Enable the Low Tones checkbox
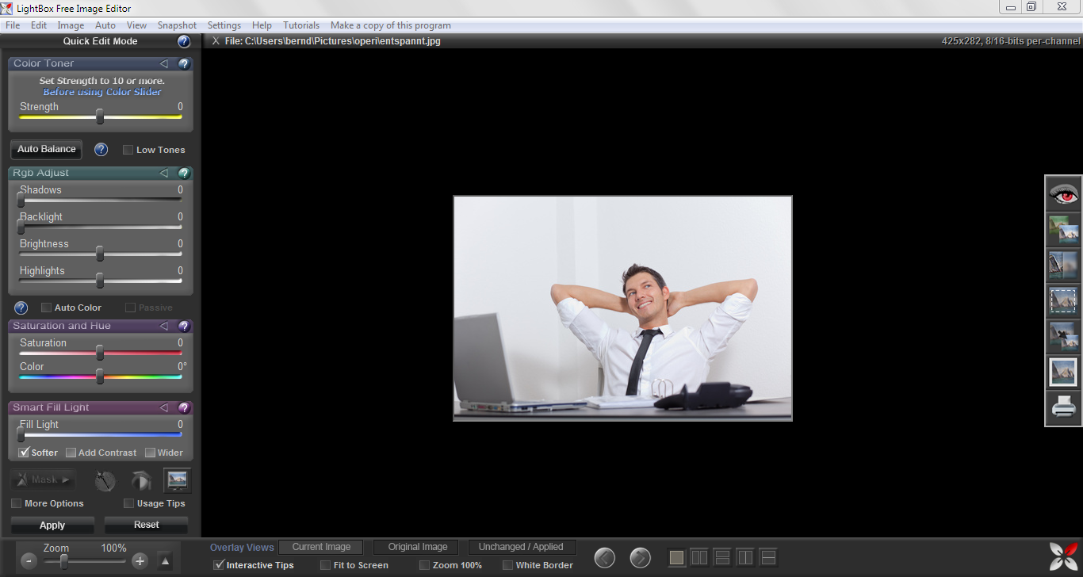This screenshot has height=577, width=1083. (x=128, y=149)
